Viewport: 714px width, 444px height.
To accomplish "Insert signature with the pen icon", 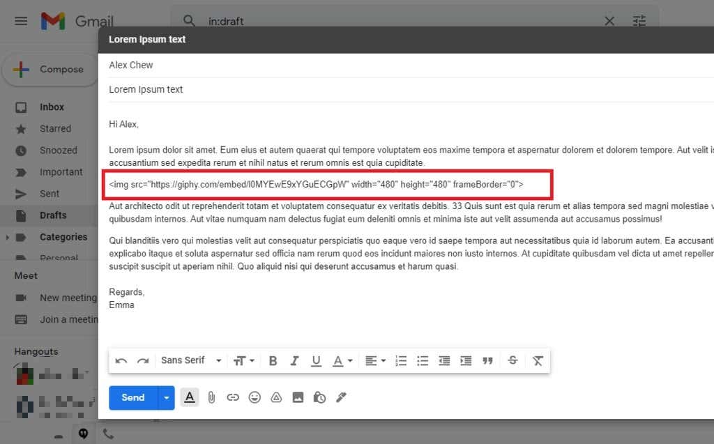I will [341, 397].
